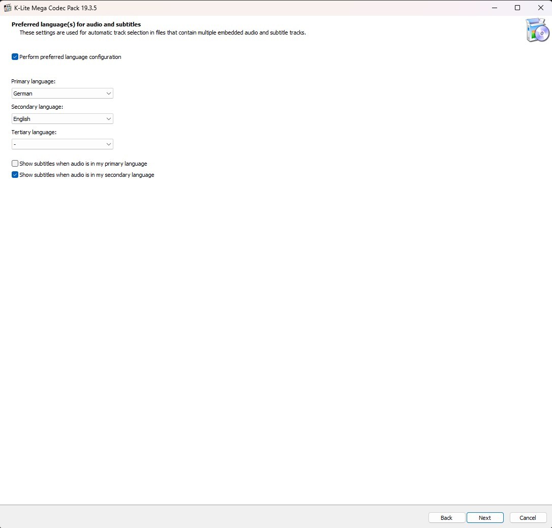Minimize the installer window
Image resolution: width=552 pixels, height=528 pixels.
(494, 8)
